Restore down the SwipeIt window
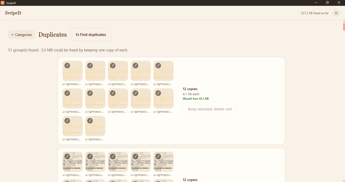Screen dimensions: 345x182 point(327,3)
